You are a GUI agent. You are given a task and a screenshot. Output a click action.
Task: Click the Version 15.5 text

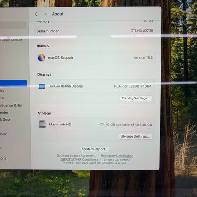pyautogui.click(x=143, y=58)
